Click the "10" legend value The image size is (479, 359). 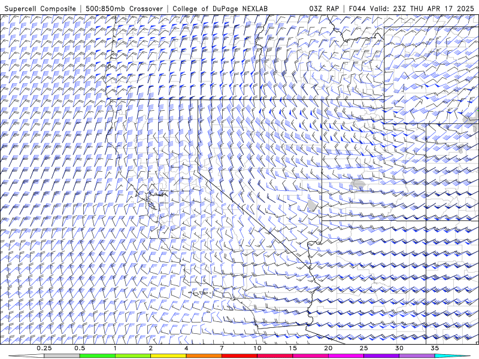pos(257,348)
